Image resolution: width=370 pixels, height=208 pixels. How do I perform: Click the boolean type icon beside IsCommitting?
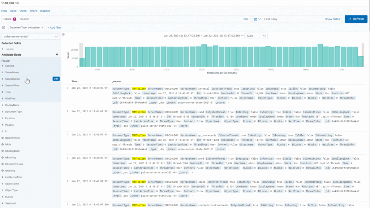(x=3, y=138)
